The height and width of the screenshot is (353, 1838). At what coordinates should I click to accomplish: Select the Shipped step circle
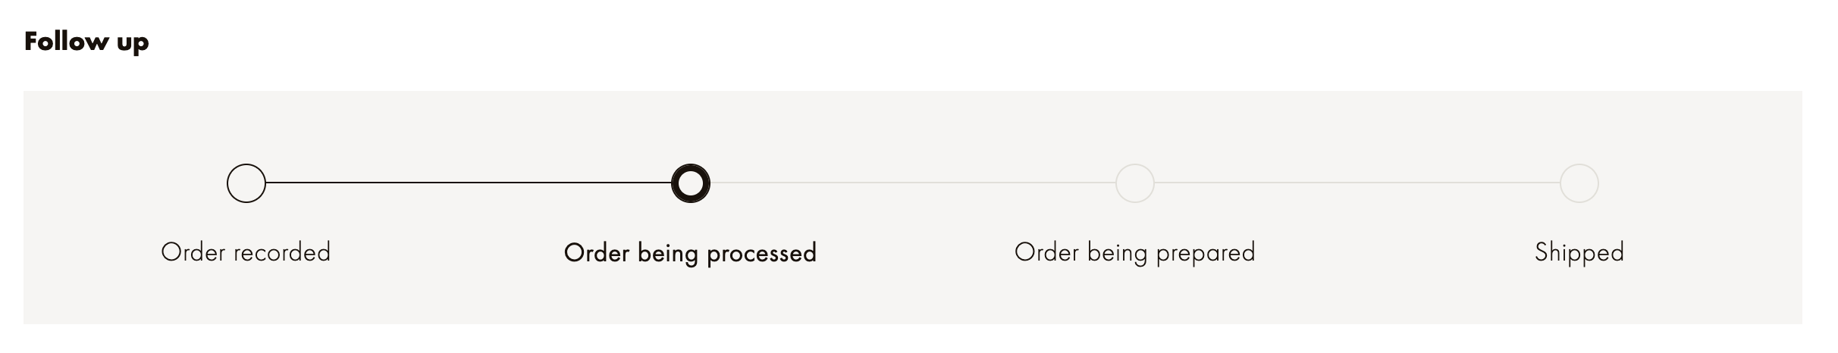pyautogui.click(x=1579, y=183)
